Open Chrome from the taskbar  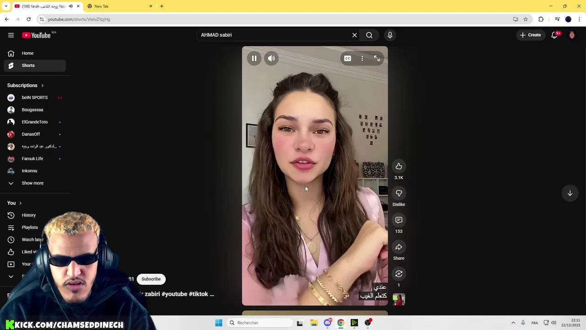point(341,323)
